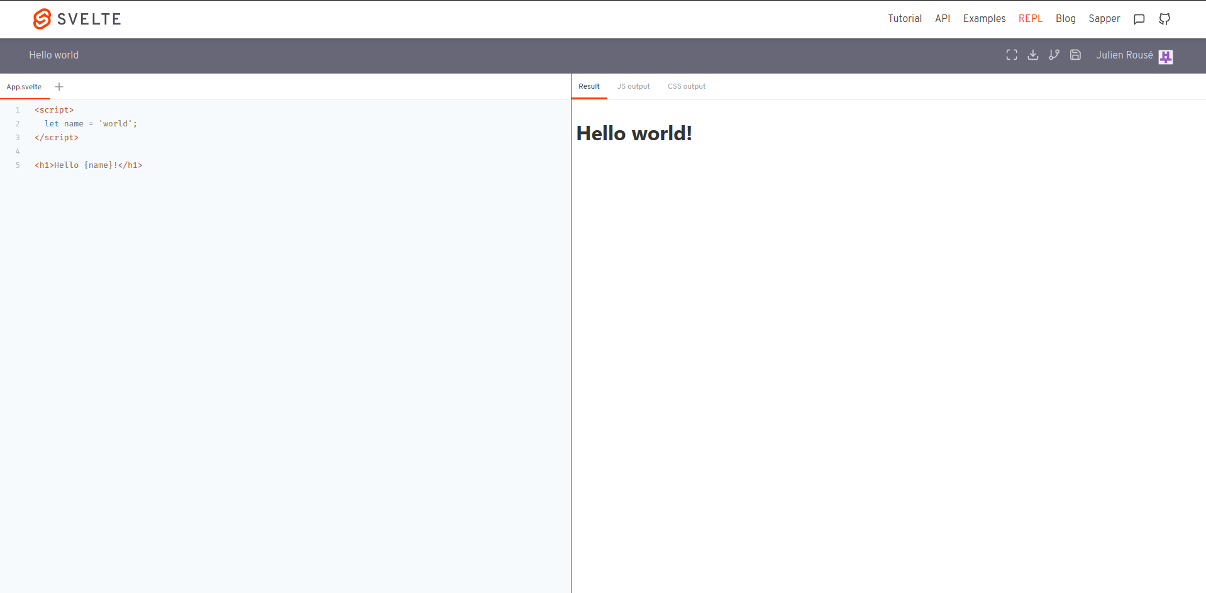The image size is (1206, 593).
Task: Click the rendered 'Hello world!' heading
Action: point(634,133)
